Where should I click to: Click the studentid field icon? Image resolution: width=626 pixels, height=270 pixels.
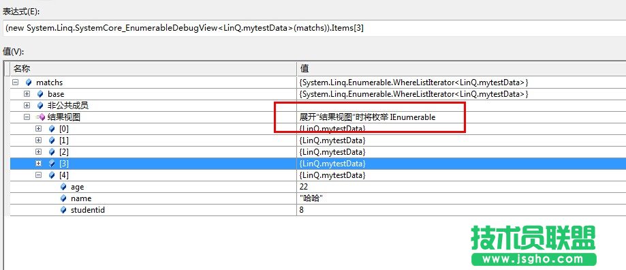pyautogui.click(x=63, y=210)
